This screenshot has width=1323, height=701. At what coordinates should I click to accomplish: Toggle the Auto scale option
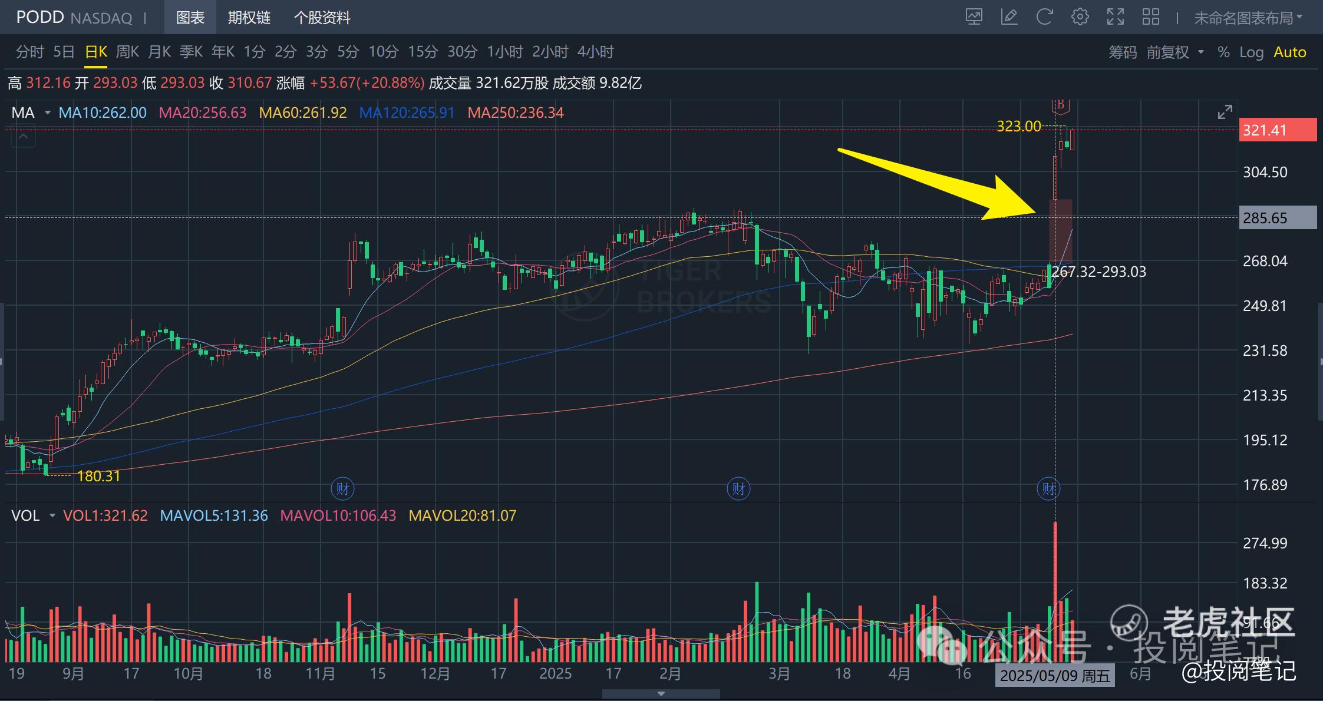click(1289, 52)
